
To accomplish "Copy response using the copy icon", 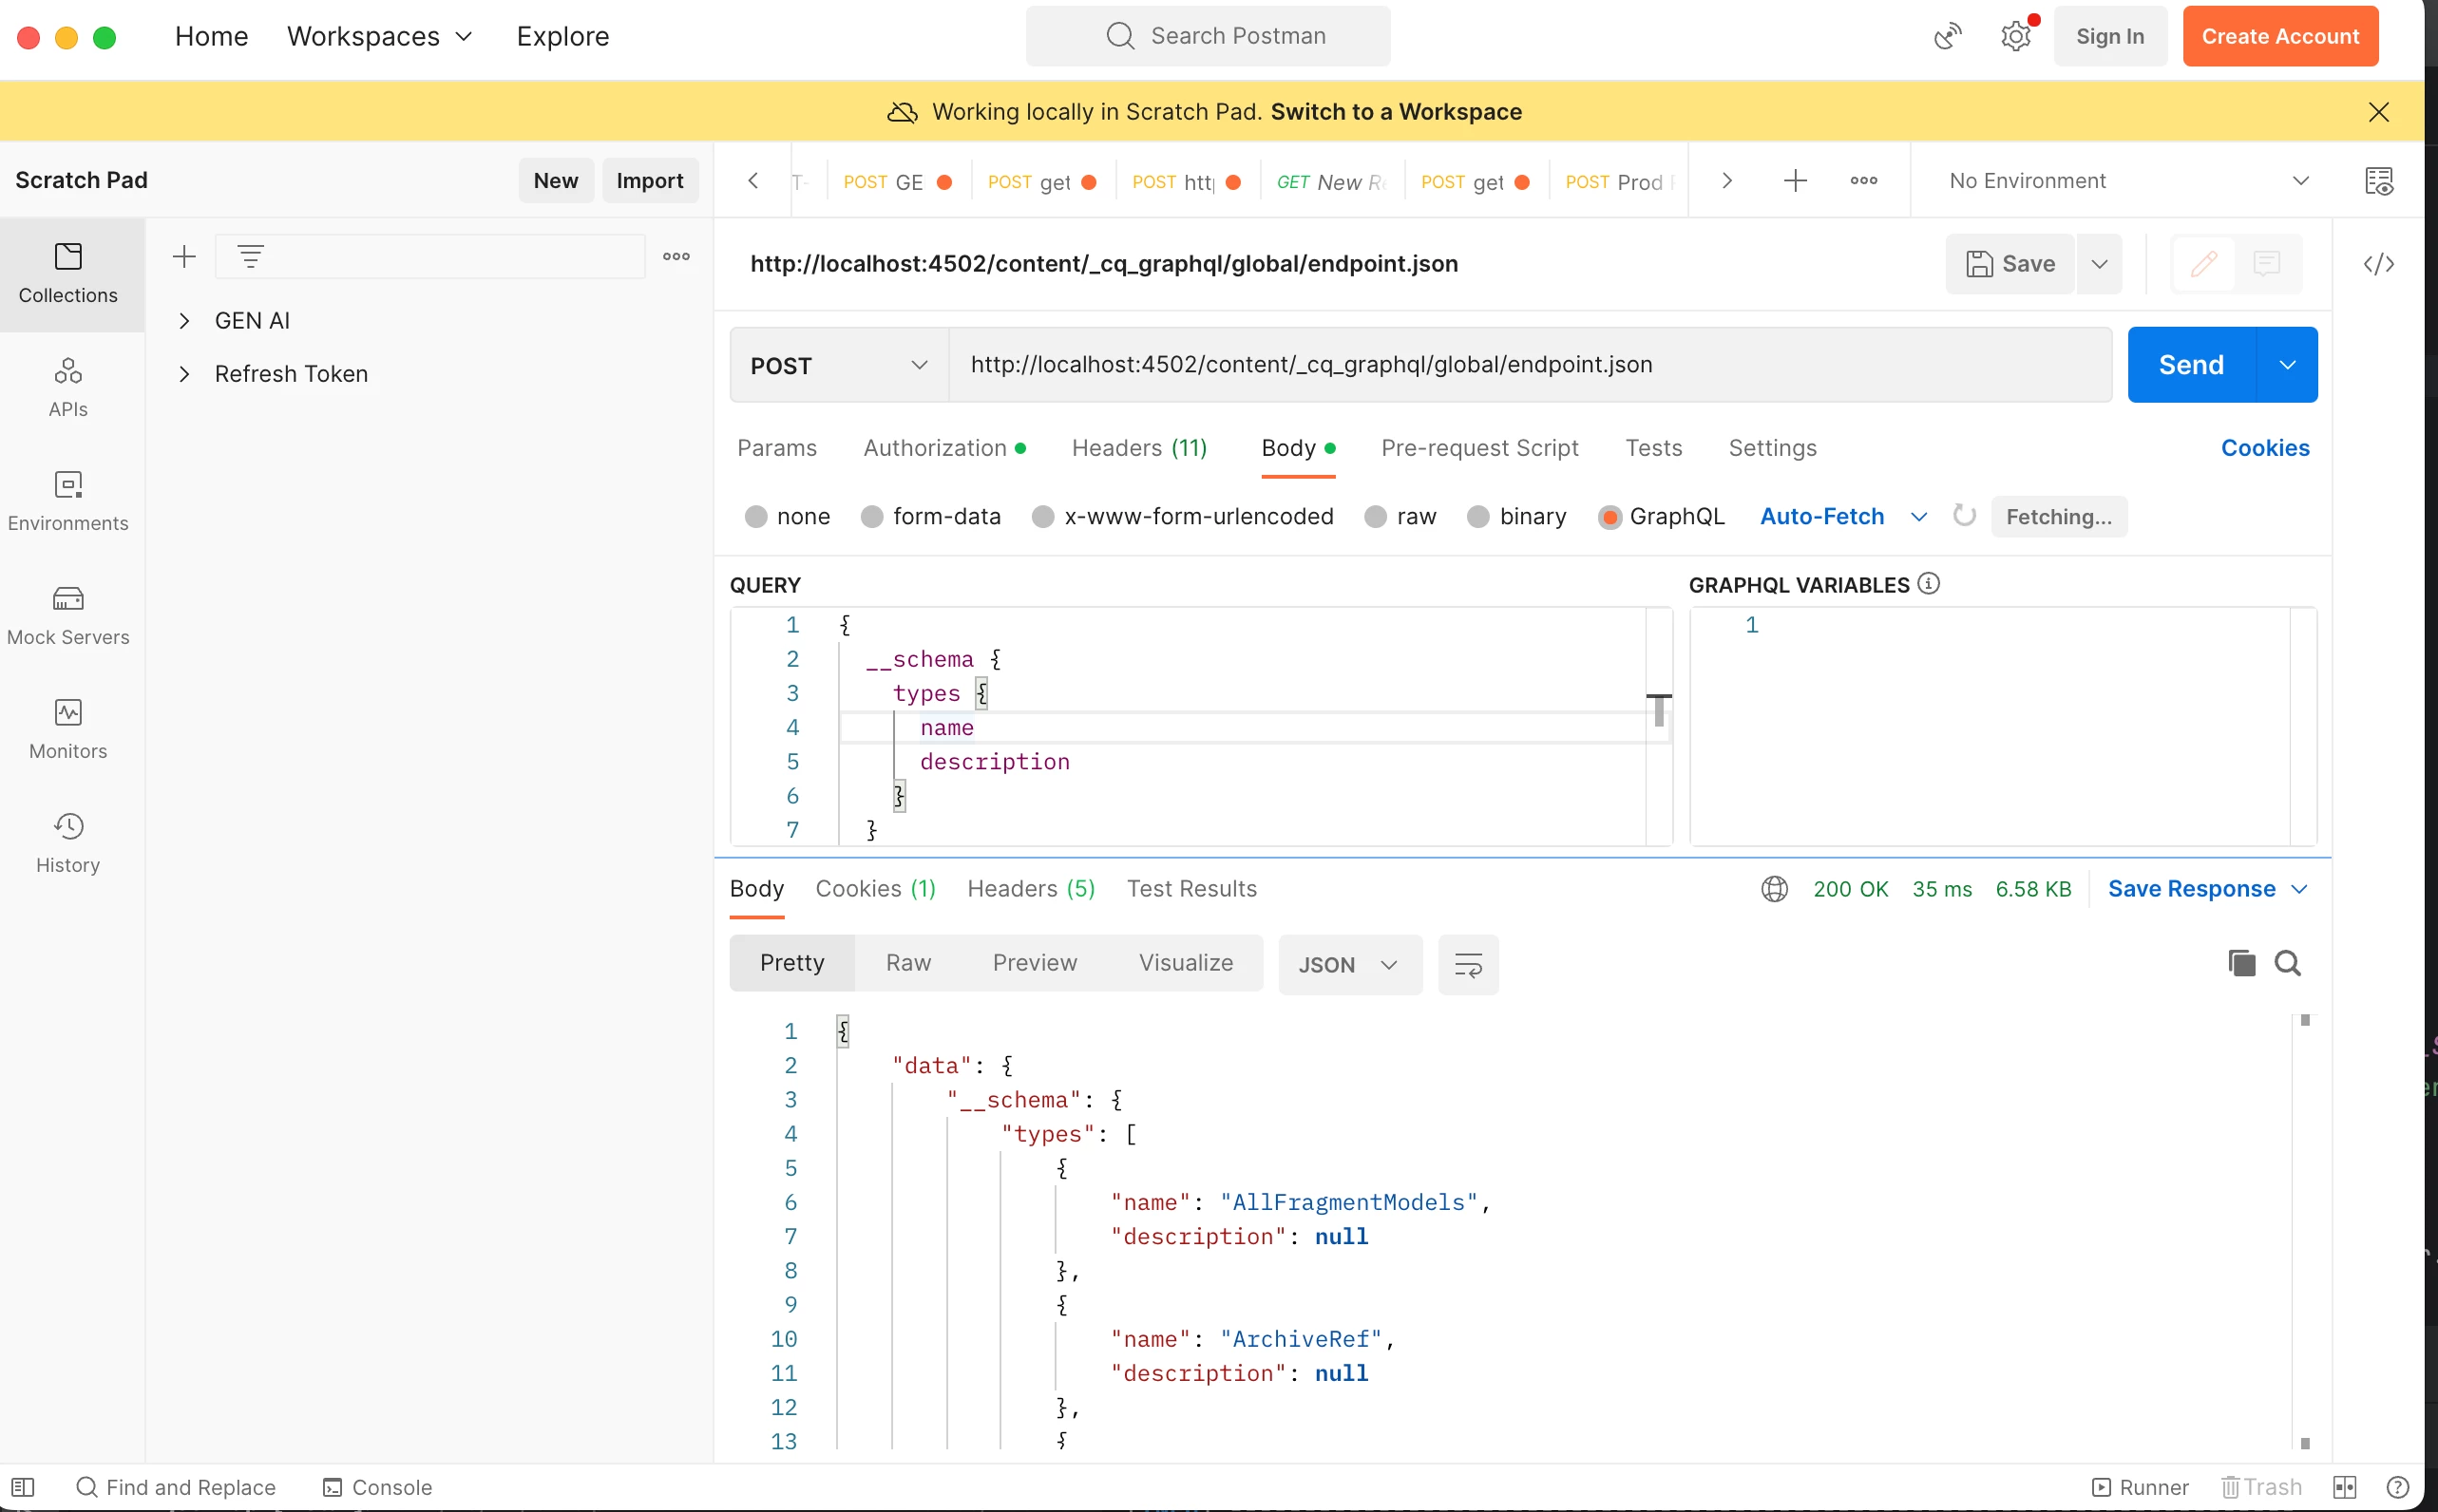I will (2241, 963).
